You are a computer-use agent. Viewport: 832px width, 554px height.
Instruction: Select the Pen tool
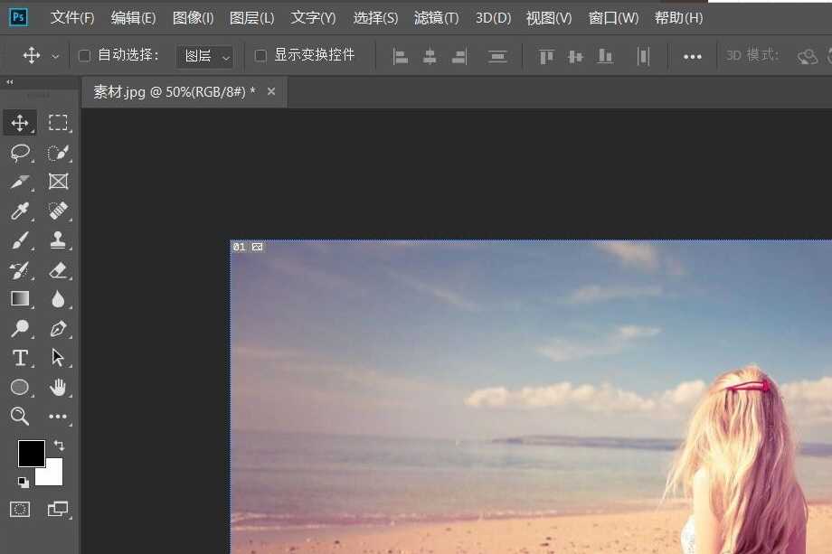pos(58,328)
